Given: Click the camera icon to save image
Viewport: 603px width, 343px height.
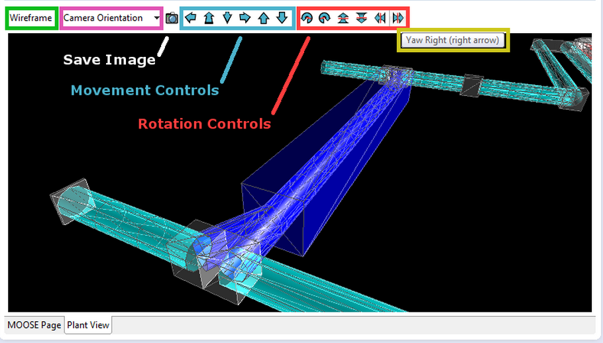Looking at the screenshot, I should 172,18.
